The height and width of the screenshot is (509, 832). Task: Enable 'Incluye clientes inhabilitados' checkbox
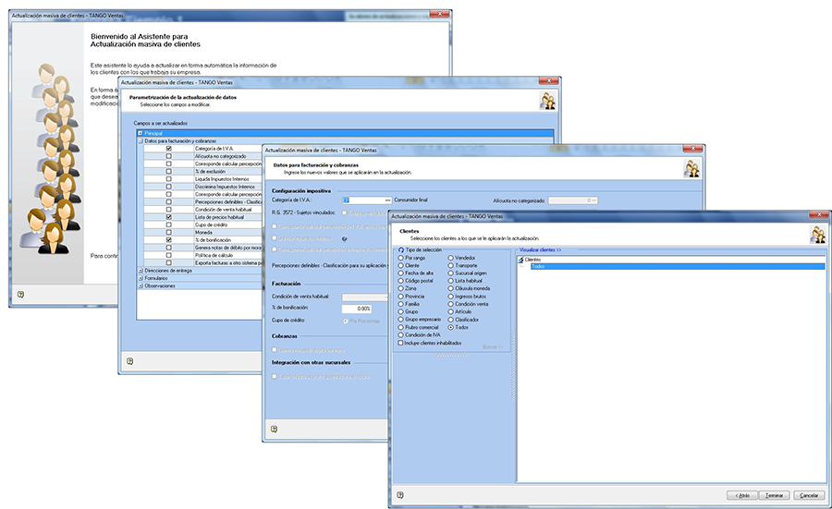[x=400, y=343]
